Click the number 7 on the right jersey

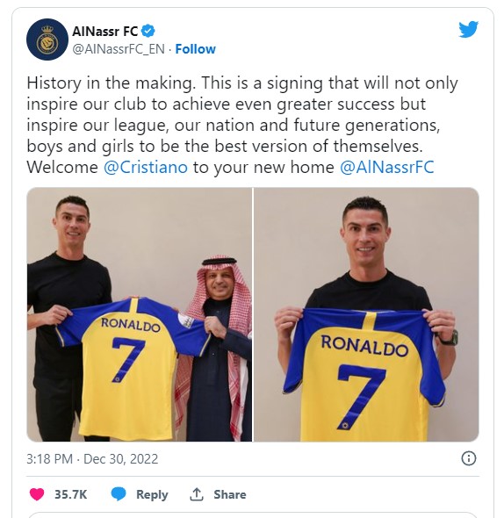pyautogui.click(x=361, y=396)
